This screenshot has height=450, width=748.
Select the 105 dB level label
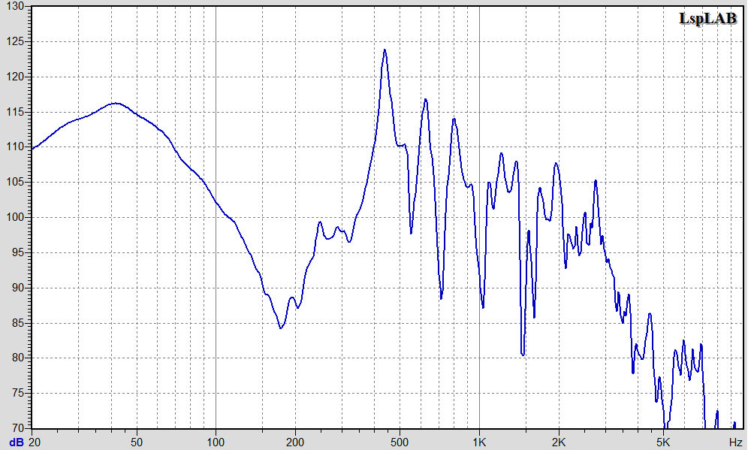[x=15, y=183]
